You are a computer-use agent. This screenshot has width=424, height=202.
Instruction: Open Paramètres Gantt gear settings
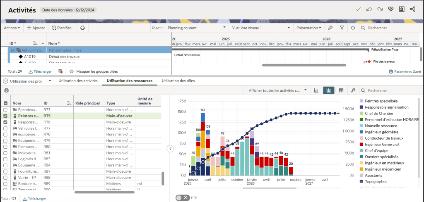404,71
